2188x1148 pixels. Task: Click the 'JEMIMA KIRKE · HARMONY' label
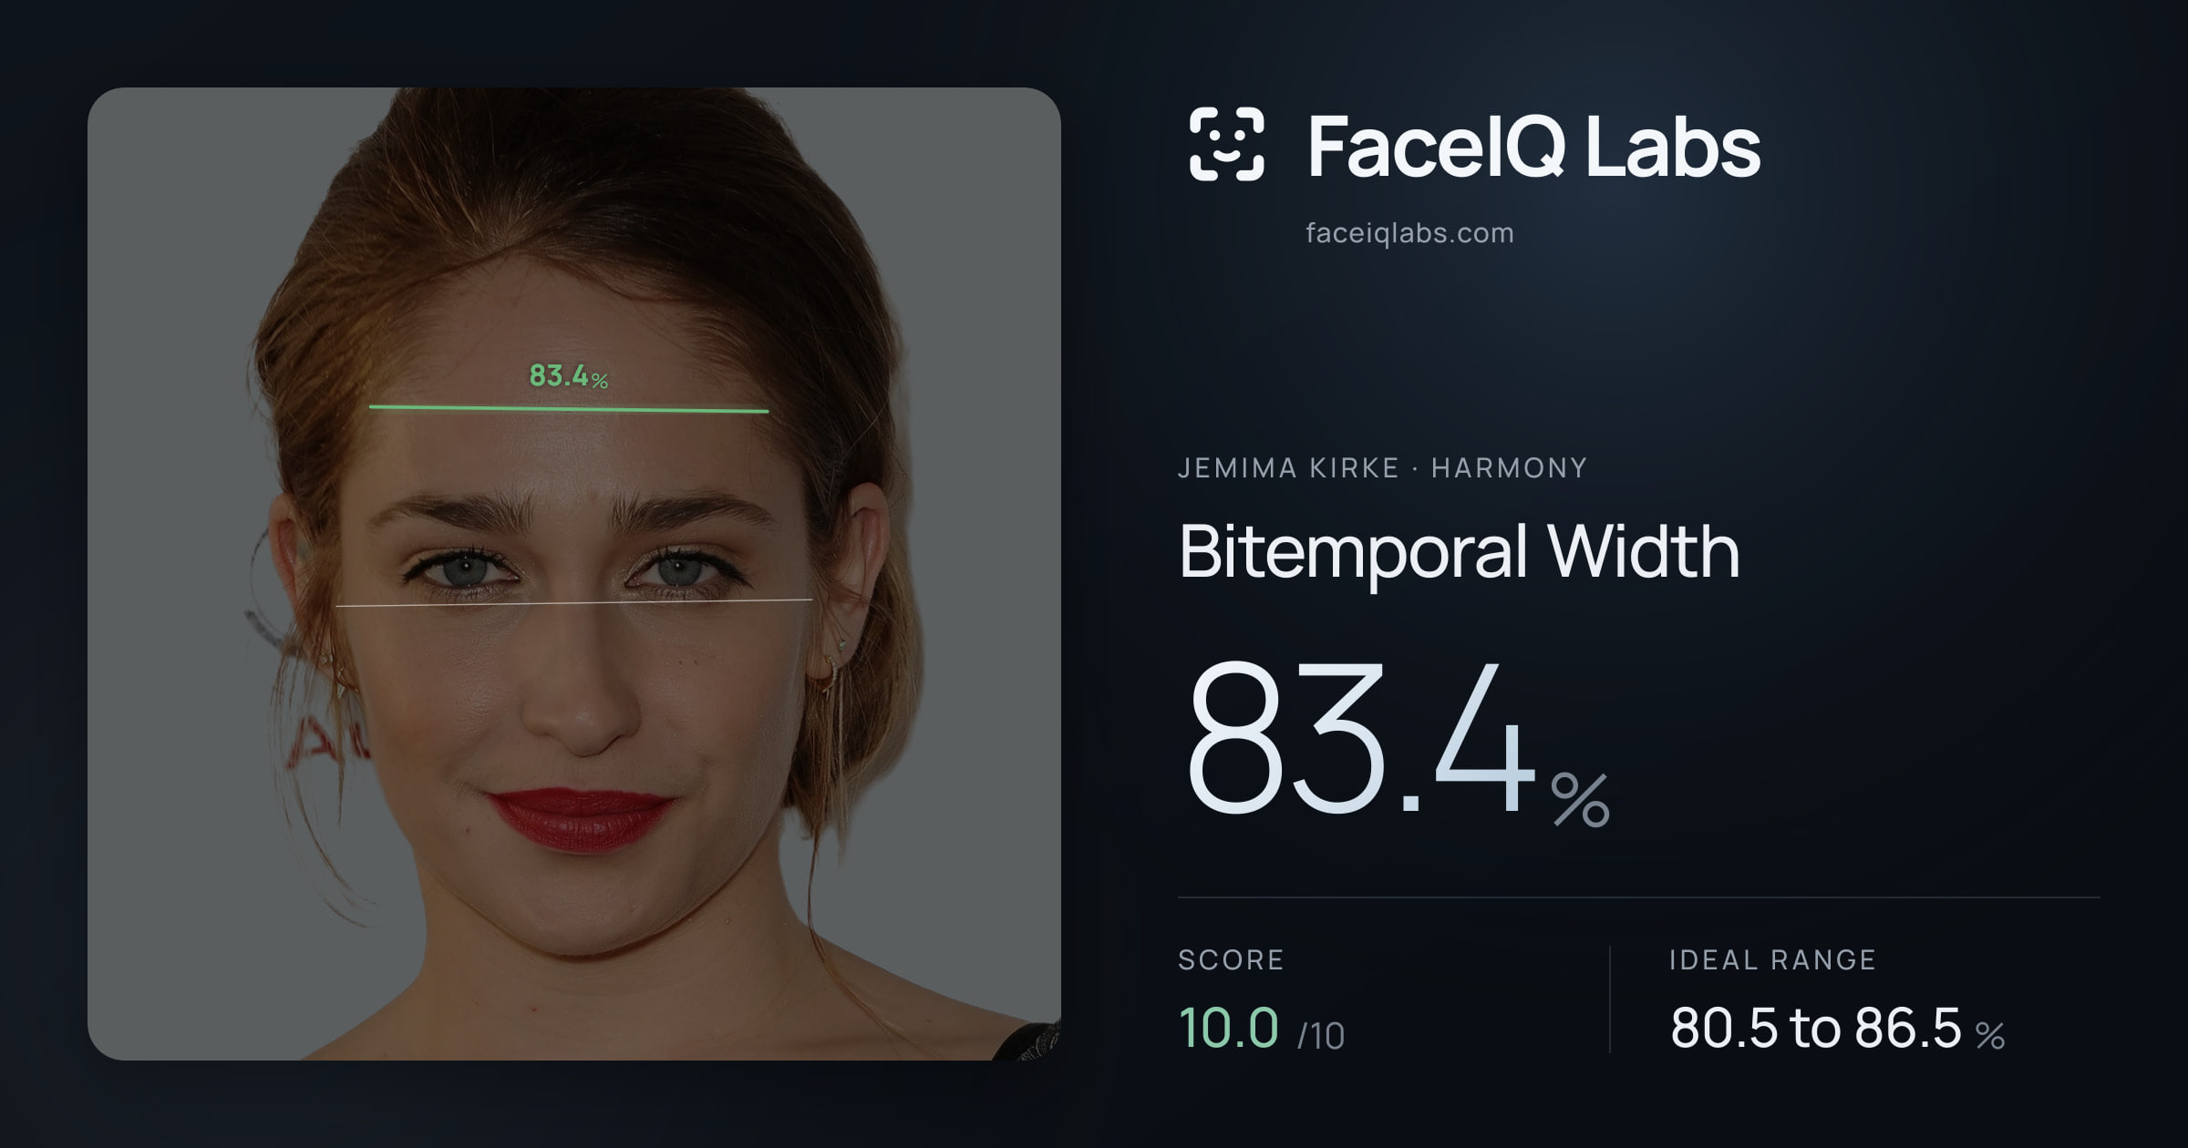(1382, 468)
